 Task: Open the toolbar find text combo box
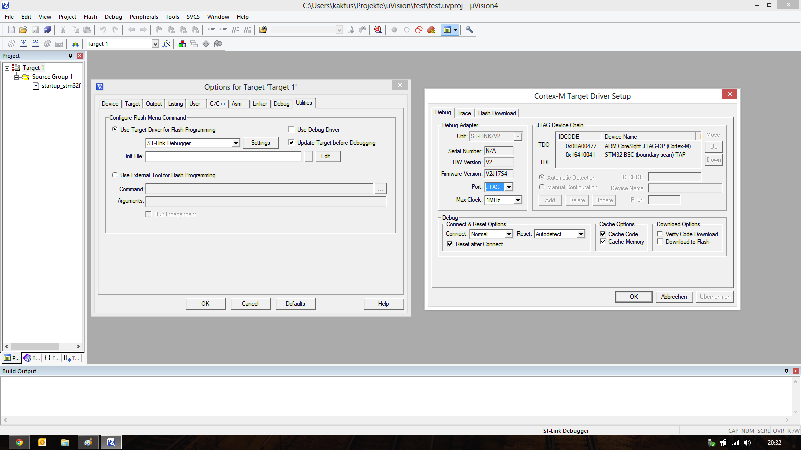(x=308, y=30)
